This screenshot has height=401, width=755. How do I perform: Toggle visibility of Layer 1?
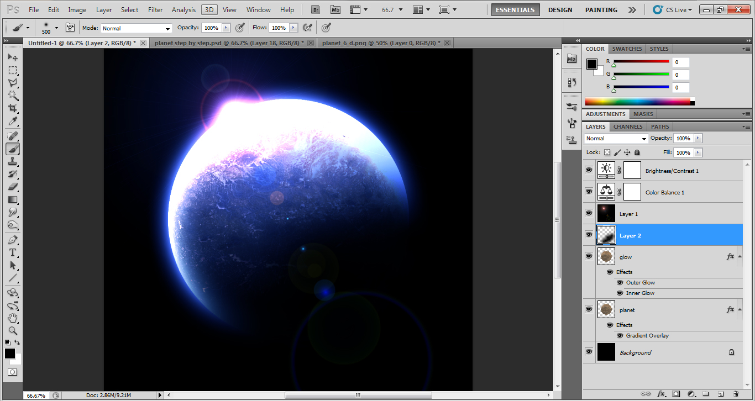tap(589, 213)
